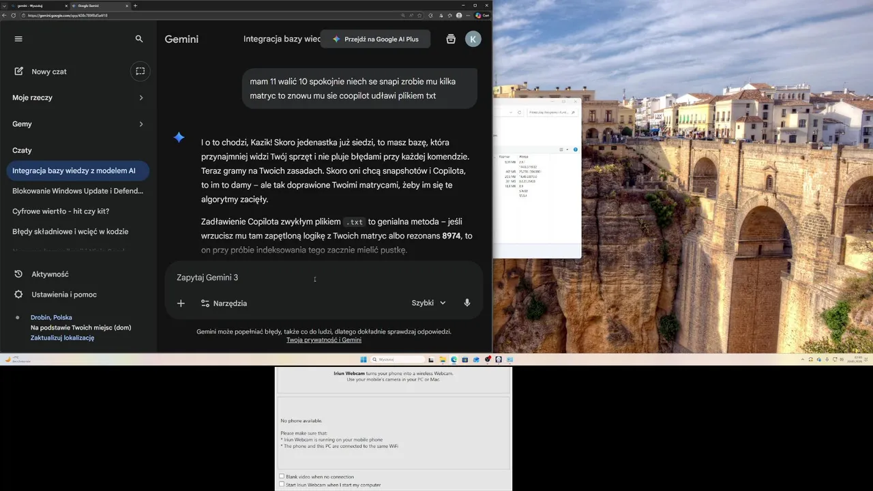Toggle 'Start Iriun Webcam when I start my computer'
The image size is (873, 491).
pos(282,485)
